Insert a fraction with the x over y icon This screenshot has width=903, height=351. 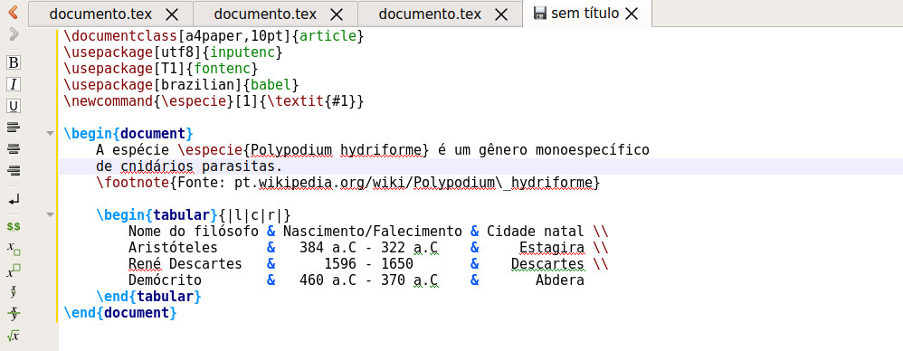pyautogui.click(x=14, y=291)
